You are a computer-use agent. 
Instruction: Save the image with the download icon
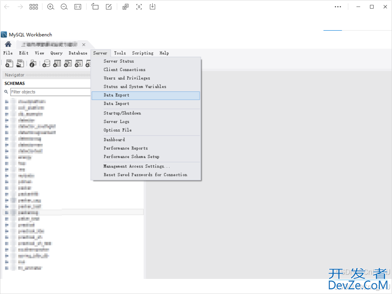pos(152,7)
